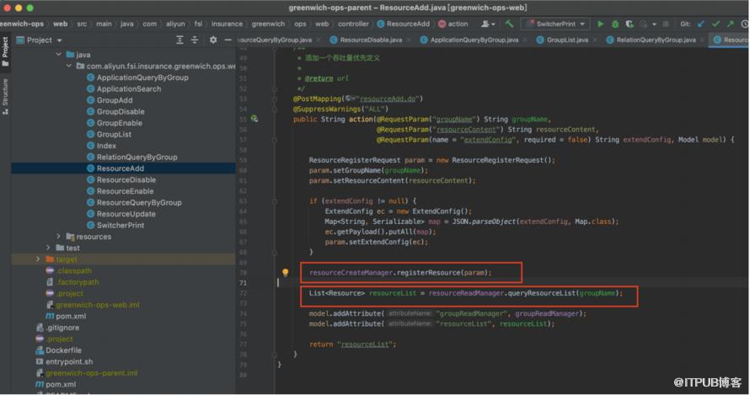Place cursor on registerResource(param) line
The height and width of the screenshot is (395, 750).
[x=400, y=273]
